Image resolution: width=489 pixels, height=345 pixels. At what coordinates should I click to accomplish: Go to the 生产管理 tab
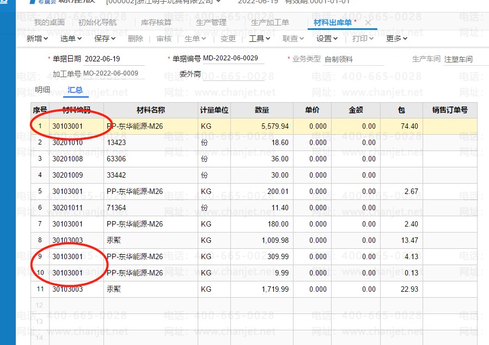(x=211, y=23)
